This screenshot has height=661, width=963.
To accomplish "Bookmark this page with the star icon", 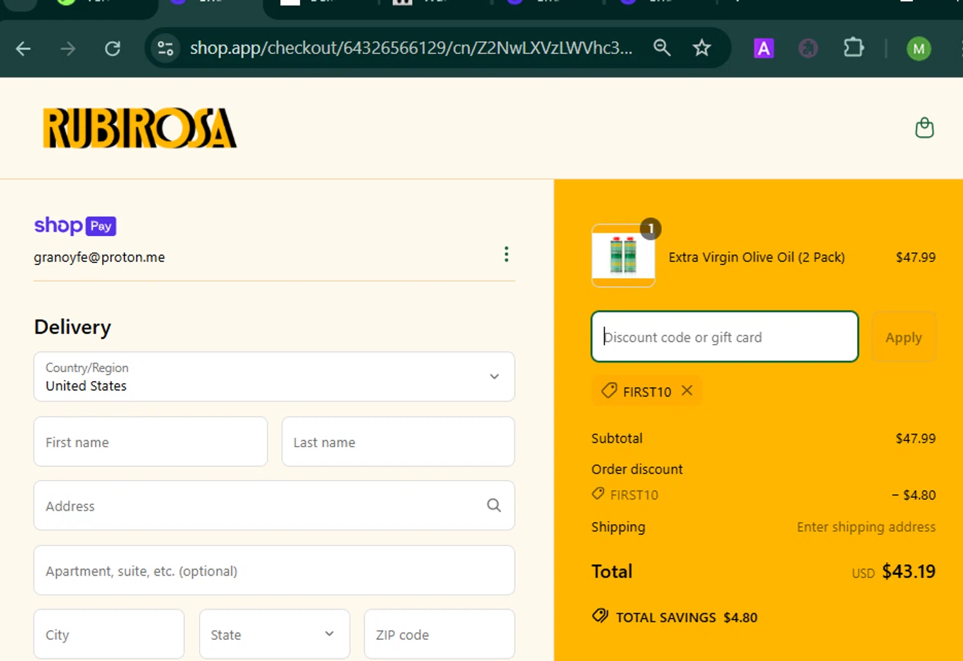I will (702, 48).
